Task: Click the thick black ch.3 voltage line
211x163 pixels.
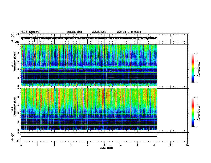Action: [x=89, y=136]
